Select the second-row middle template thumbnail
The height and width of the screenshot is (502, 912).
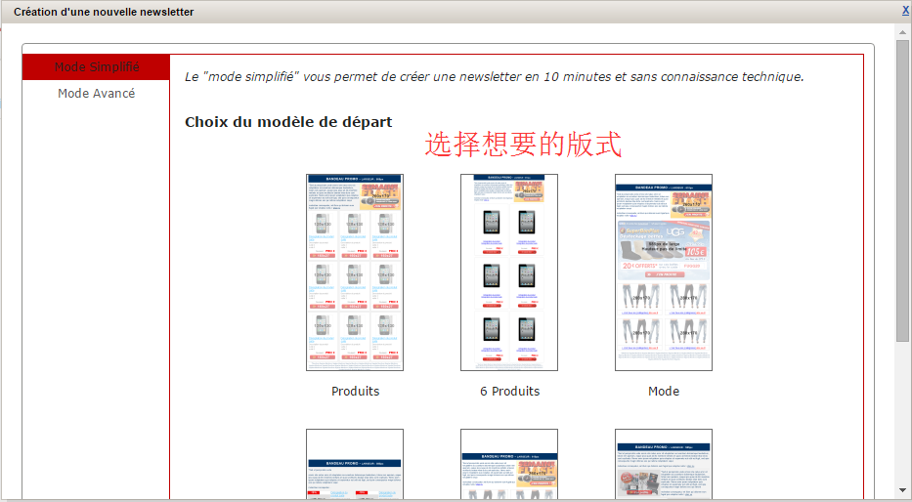(509, 464)
